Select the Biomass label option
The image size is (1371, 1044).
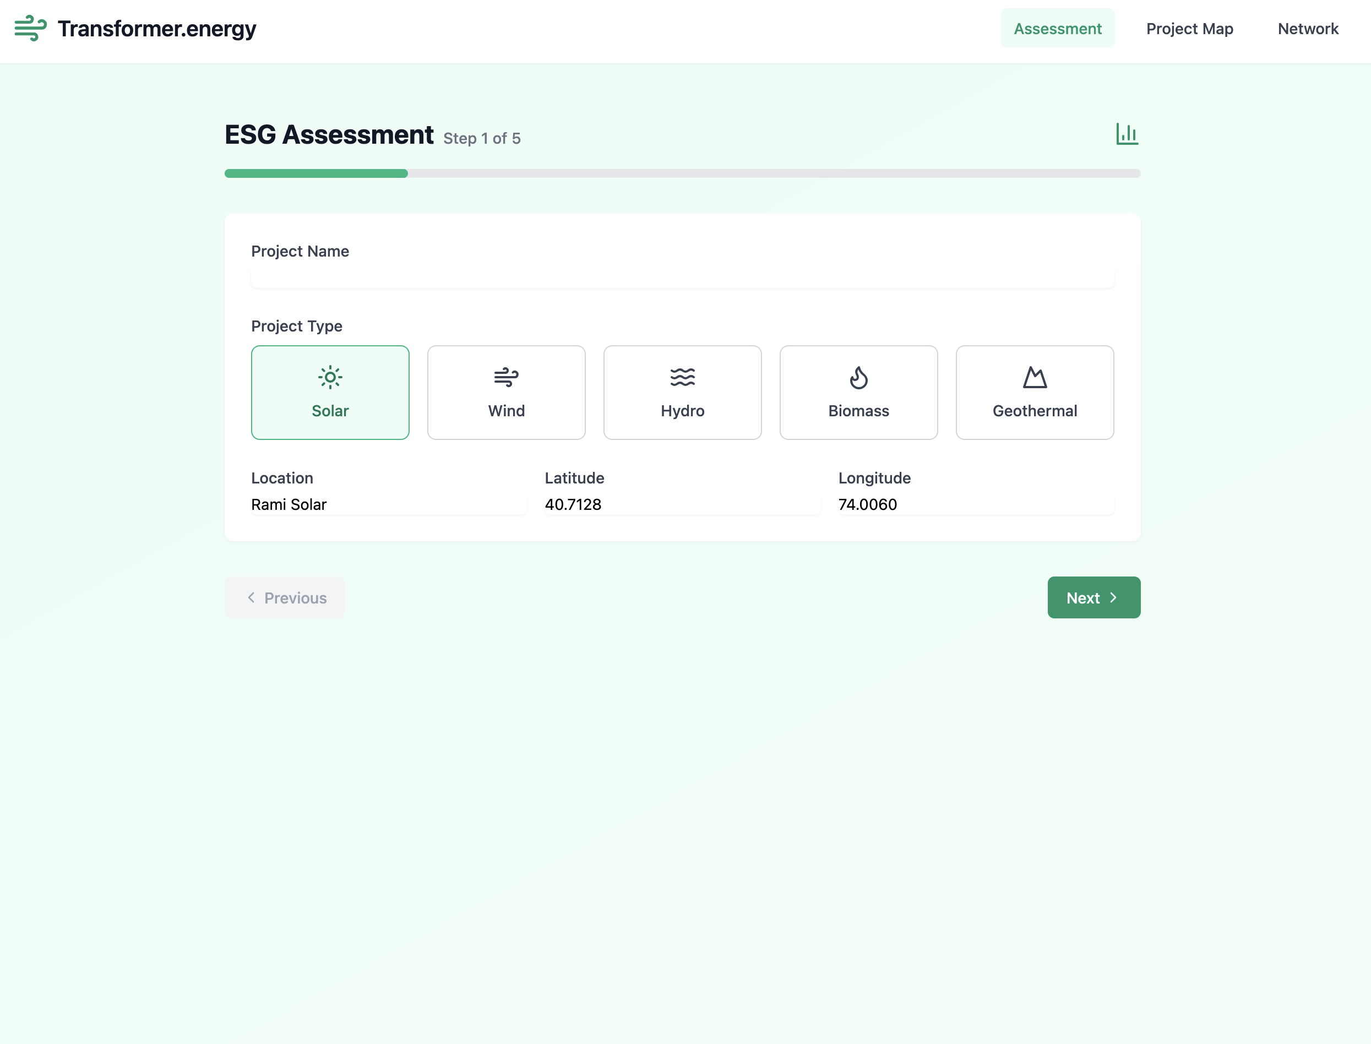click(x=858, y=411)
